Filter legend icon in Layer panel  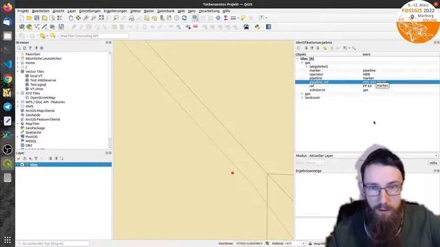(x=36, y=158)
